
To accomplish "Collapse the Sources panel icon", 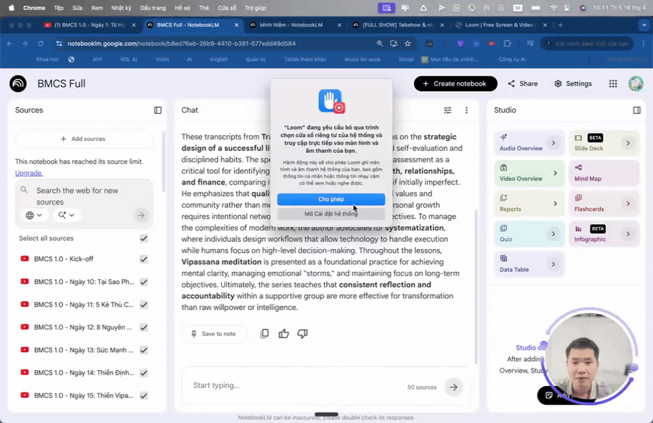I will tap(158, 110).
